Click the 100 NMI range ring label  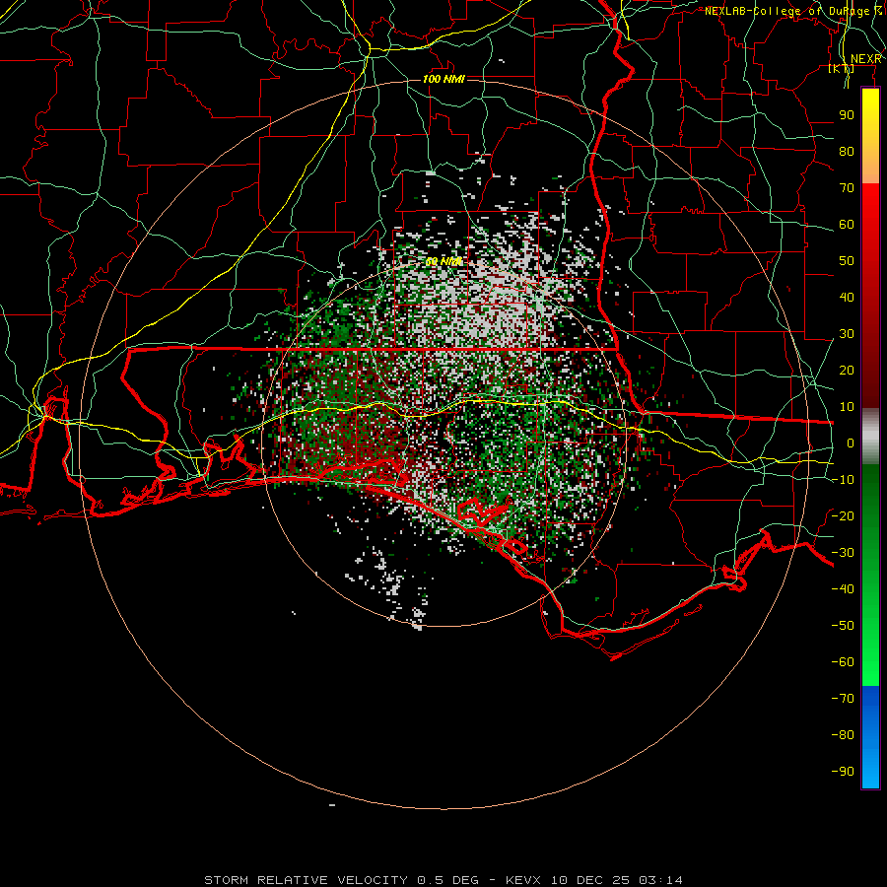[444, 79]
